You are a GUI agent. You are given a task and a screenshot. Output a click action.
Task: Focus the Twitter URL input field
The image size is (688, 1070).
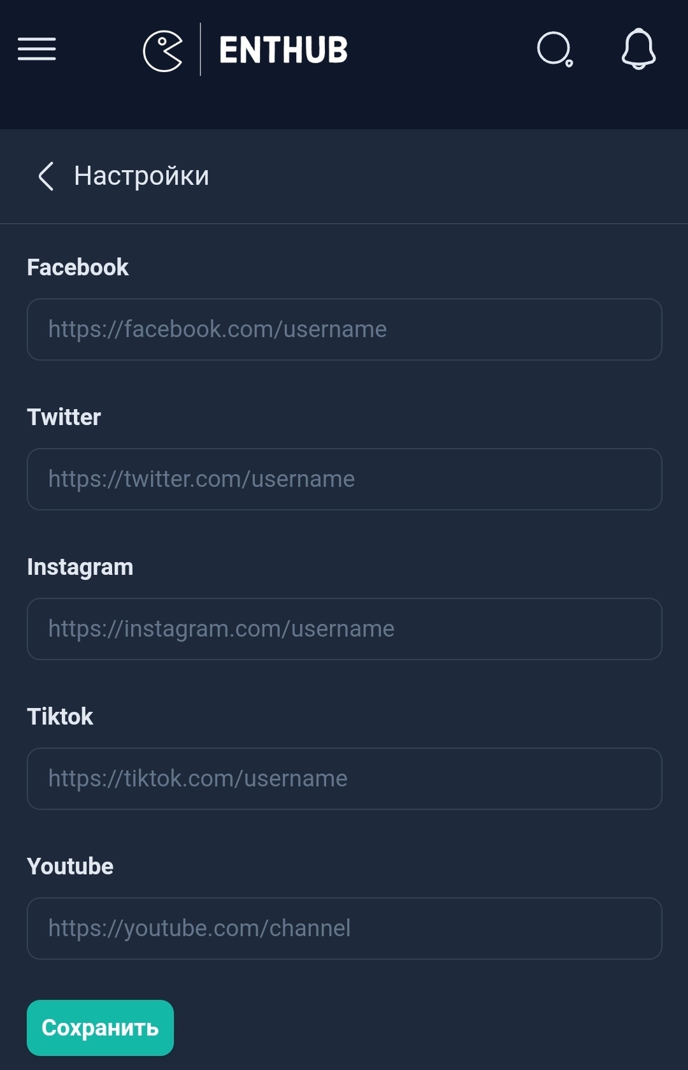click(x=344, y=479)
